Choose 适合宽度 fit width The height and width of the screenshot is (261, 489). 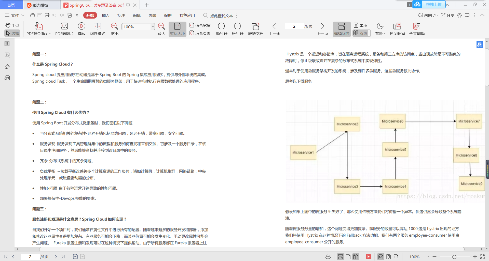tap(200, 25)
